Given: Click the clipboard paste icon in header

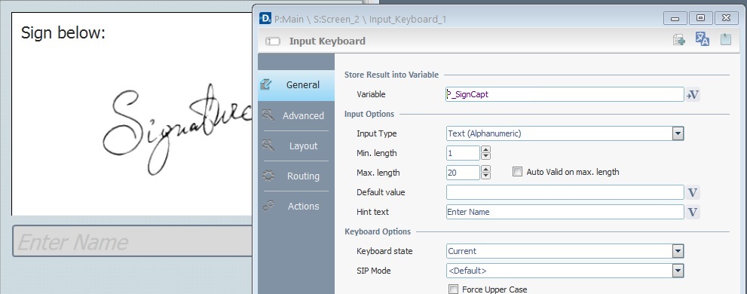Looking at the screenshot, I should coord(726,39).
